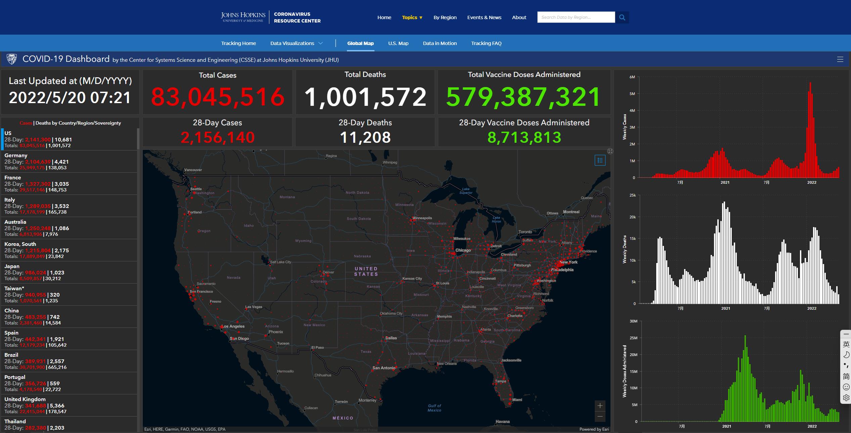Zoom out on the map
The width and height of the screenshot is (851, 433).
point(600,417)
